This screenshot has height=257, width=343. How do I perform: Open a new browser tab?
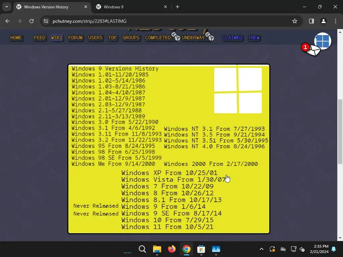178,7
